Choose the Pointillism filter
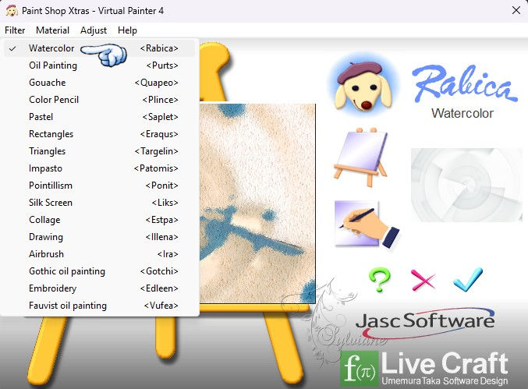Viewport: 528px width, 389px height. coord(100,186)
